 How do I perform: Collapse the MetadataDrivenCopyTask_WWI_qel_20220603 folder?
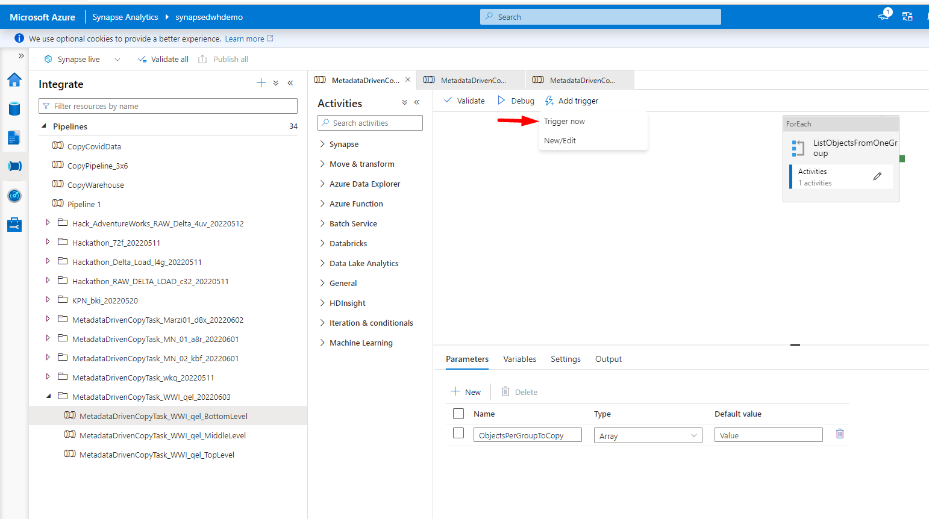tap(48, 396)
